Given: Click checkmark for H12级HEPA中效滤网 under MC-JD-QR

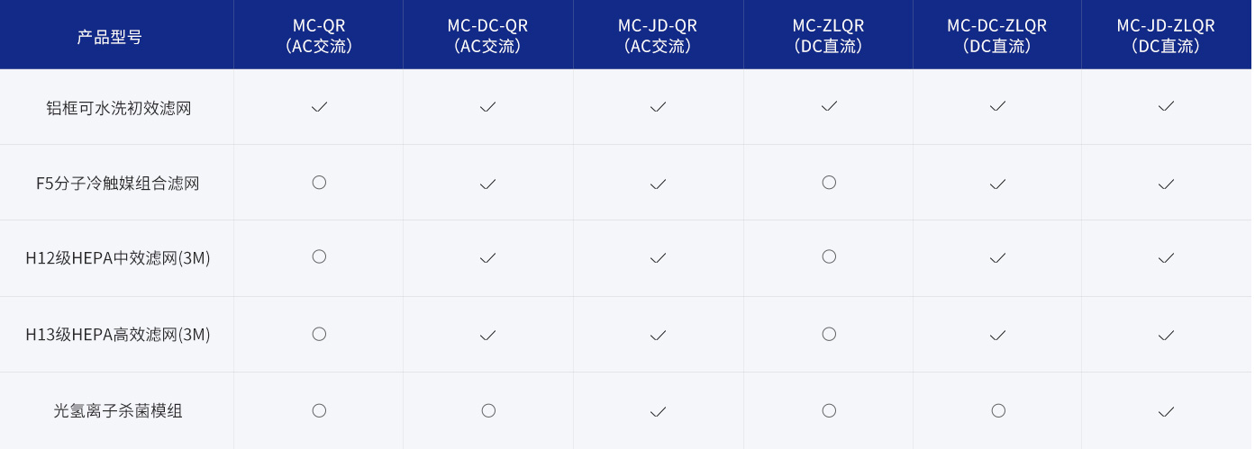Looking at the screenshot, I should click(x=658, y=258).
